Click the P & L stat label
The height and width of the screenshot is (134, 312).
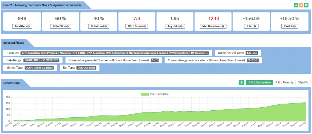251,27
